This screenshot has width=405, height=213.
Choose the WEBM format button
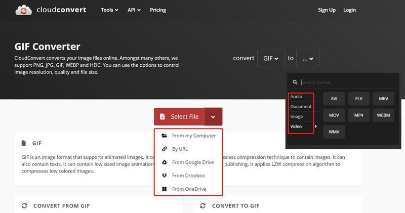(x=384, y=115)
